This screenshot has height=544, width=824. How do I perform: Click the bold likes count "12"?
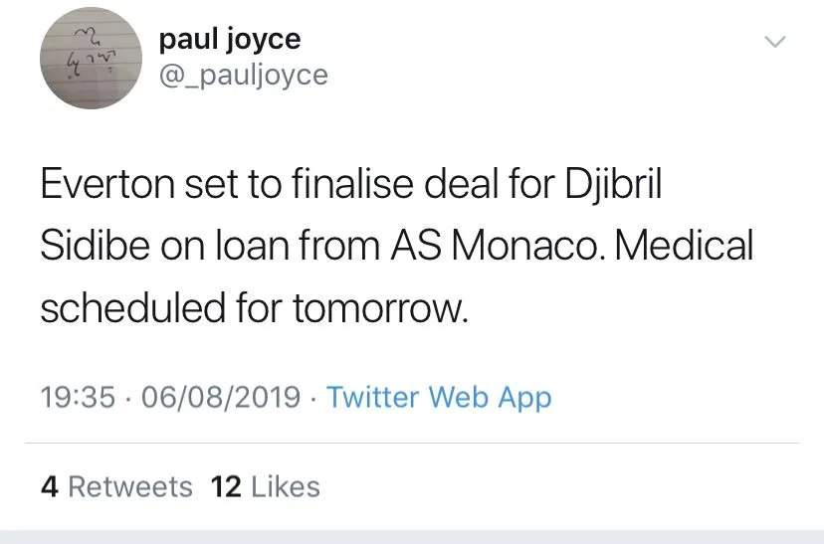coord(226,487)
